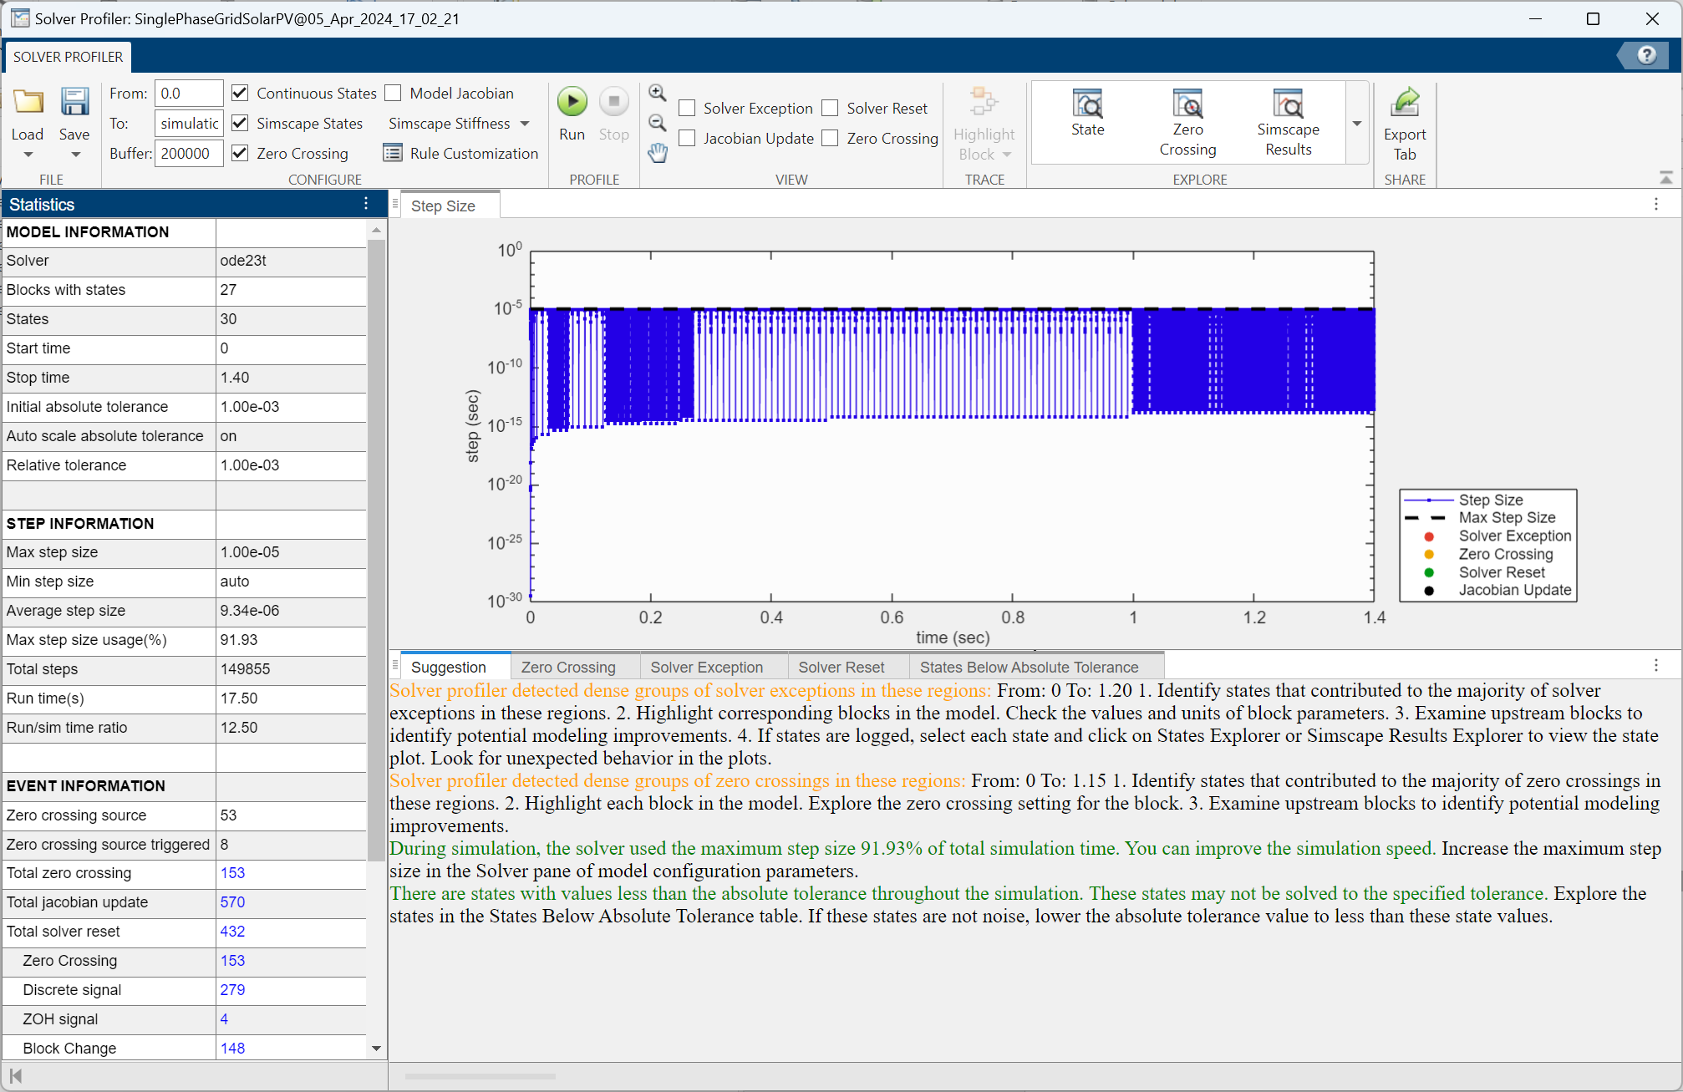Image resolution: width=1683 pixels, height=1092 pixels.
Task: Expand the Explore gallery dropdown arrow
Action: [1357, 123]
